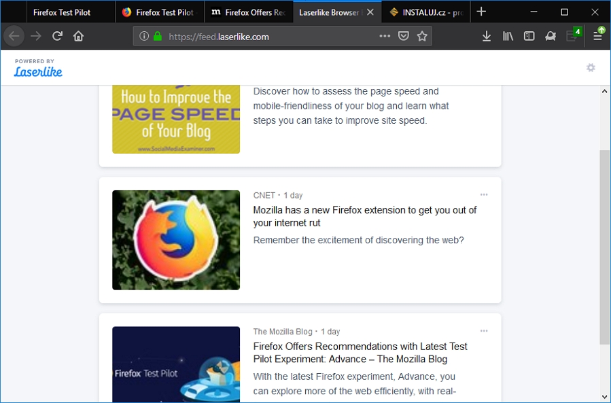
Task: Toggle the sidebar view
Action: point(529,36)
